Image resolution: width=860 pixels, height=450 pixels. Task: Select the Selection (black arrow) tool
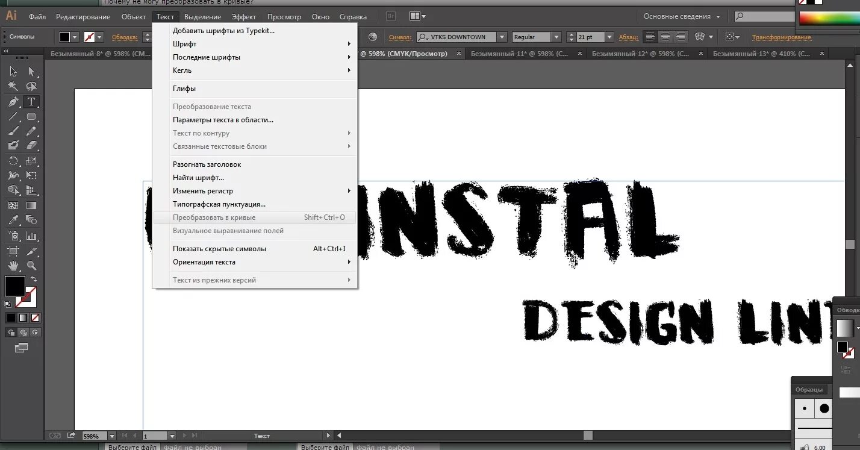pos(13,72)
